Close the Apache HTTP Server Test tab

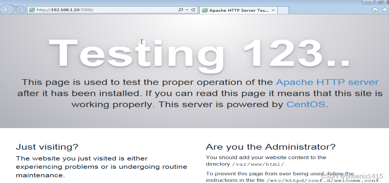[x=273, y=10]
